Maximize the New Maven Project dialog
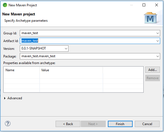Viewport: 164px width, 132px height. coord(144,5)
